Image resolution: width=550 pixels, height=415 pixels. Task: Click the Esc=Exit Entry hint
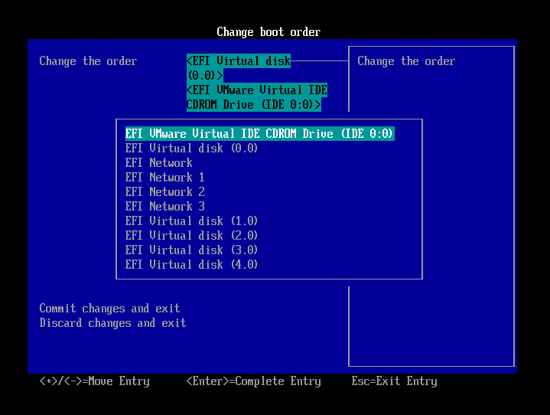coord(394,381)
